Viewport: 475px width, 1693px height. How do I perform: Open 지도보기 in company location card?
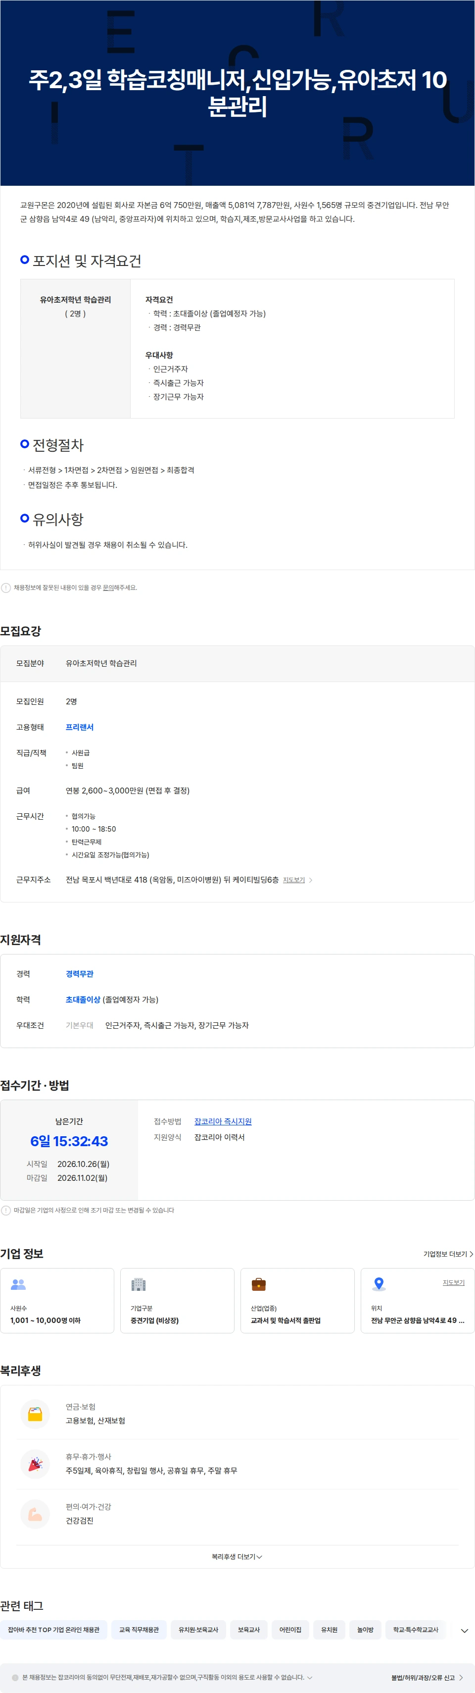click(453, 1282)
